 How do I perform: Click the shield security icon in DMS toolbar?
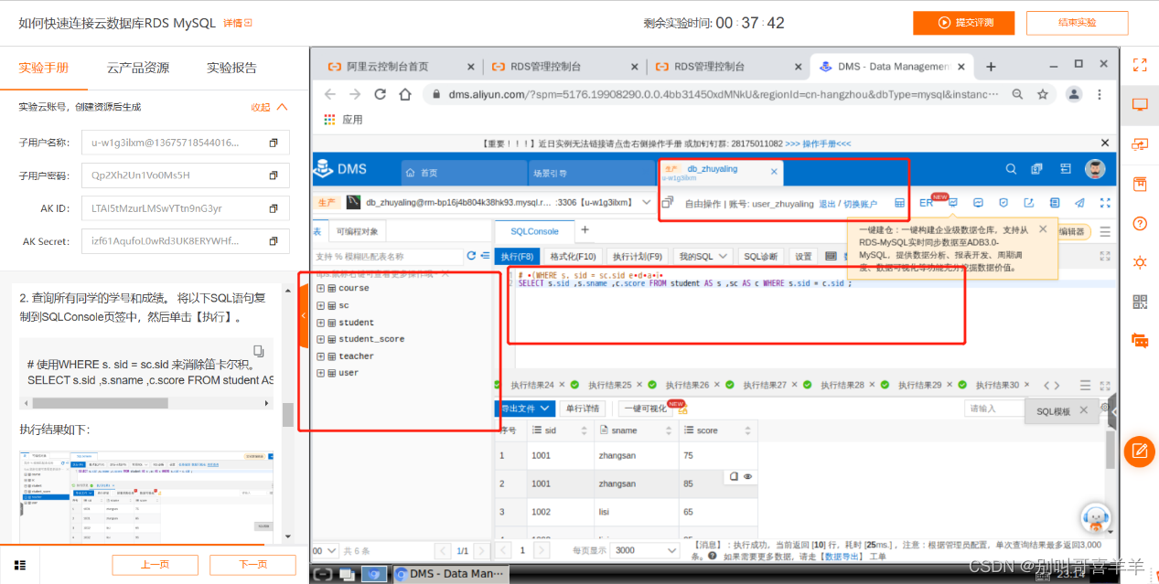[1003, 203]
